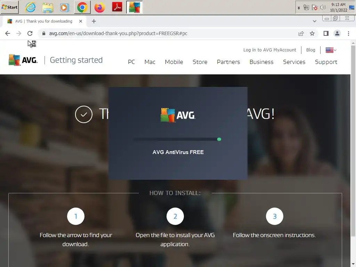Click the Start button
The image size is (356, 267).
point(9,7)
